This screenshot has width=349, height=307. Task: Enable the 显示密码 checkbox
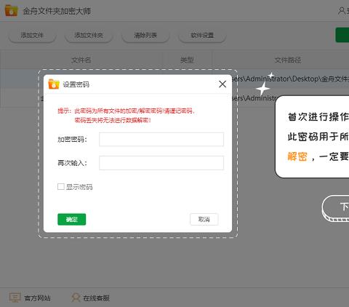click(x=61, y=186)
